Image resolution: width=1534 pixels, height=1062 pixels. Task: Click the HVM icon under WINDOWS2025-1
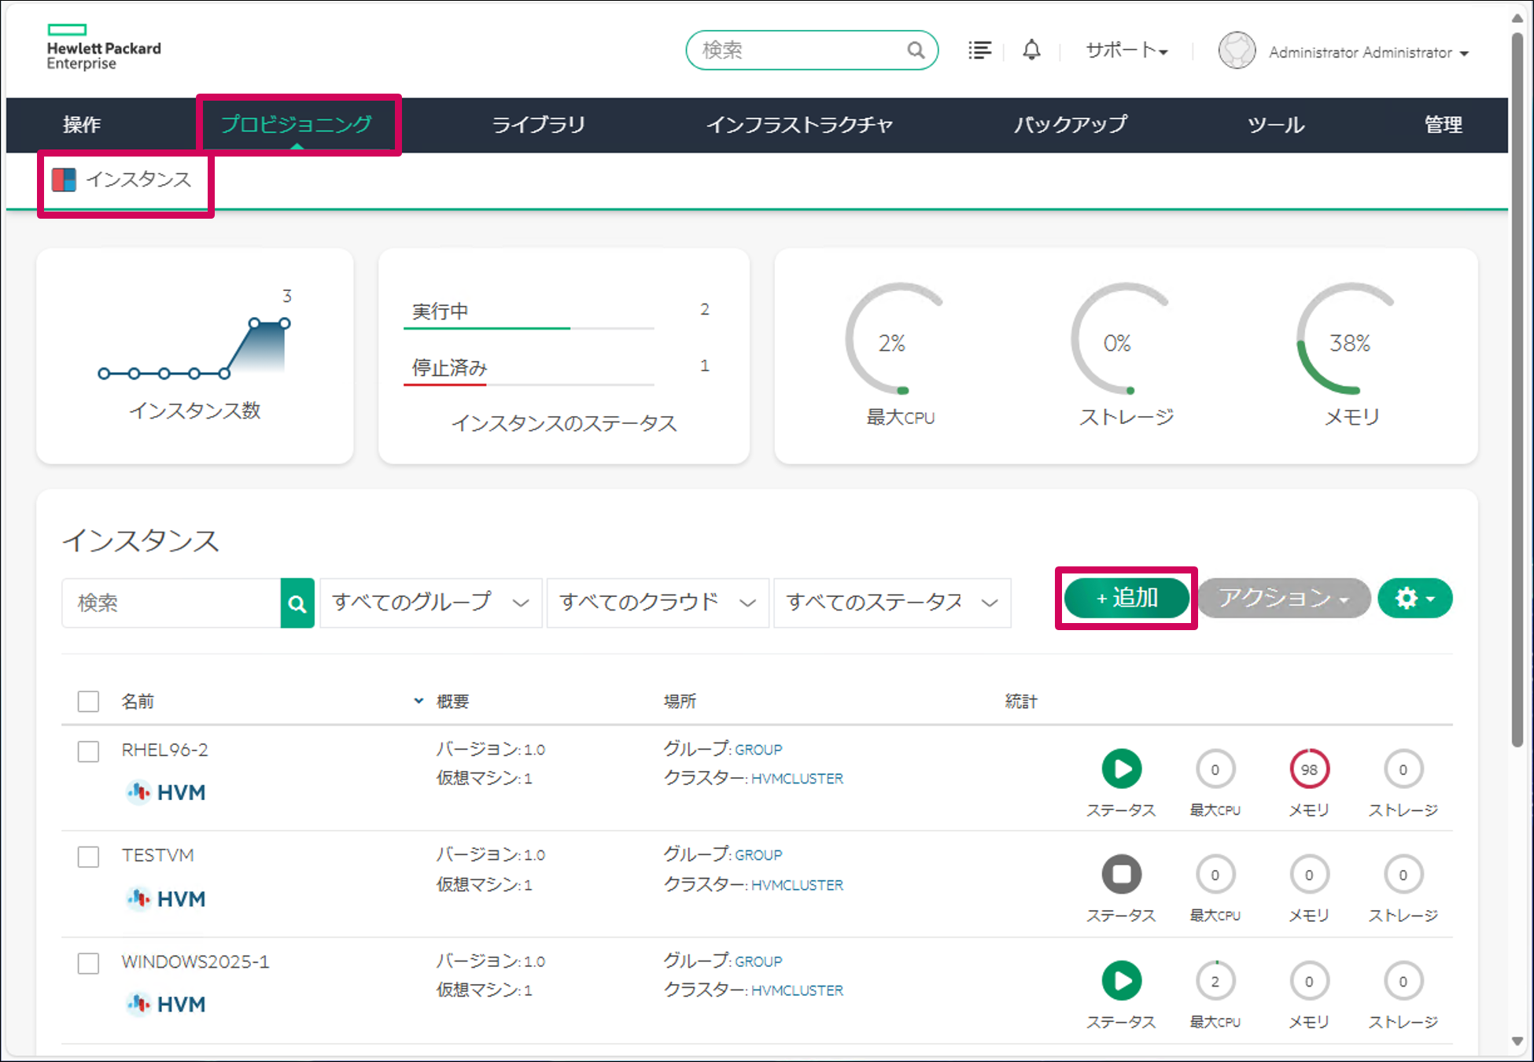coord(139,1004)
